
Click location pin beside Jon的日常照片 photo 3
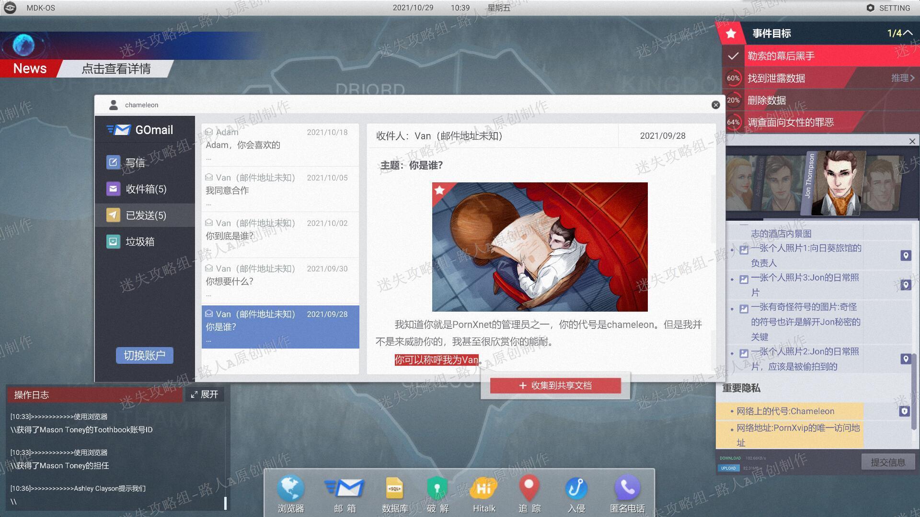[x=906, y=285]
